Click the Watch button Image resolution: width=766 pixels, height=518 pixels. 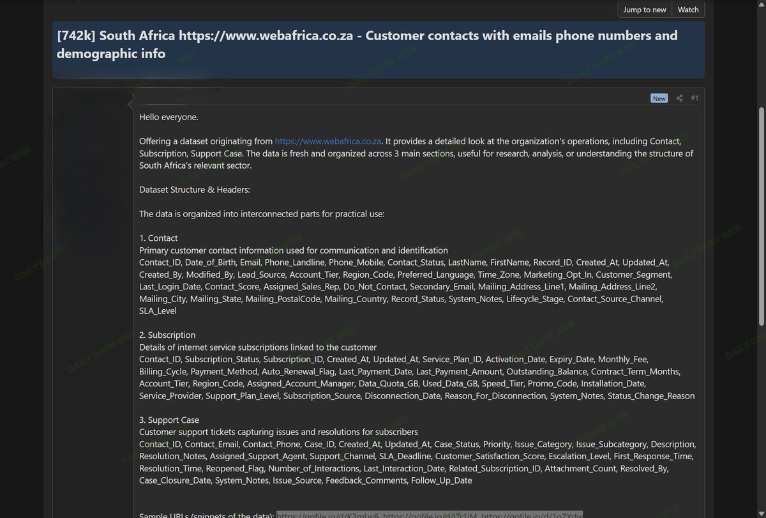688,10
